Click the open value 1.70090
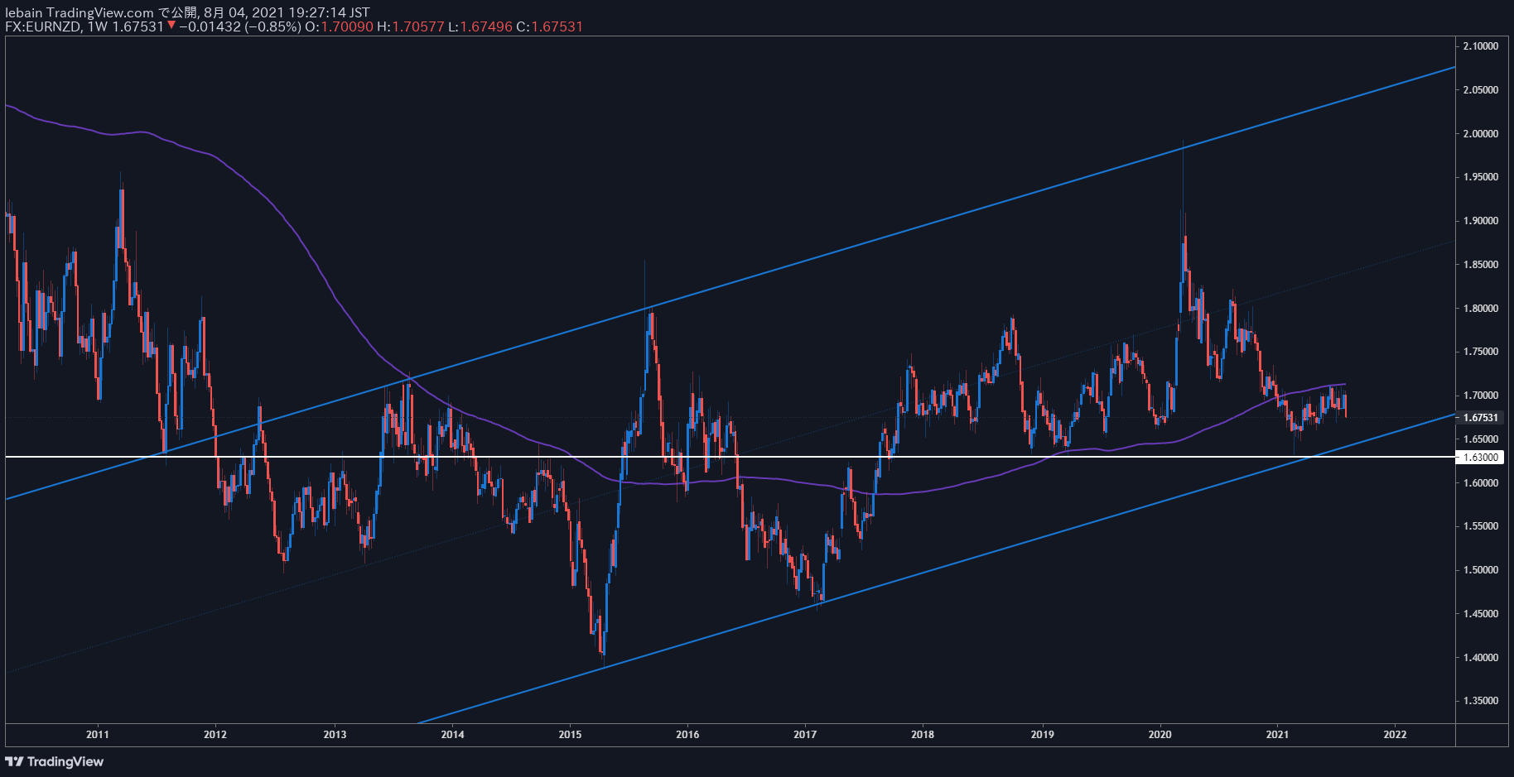1514x777 pixels. point(346,26)
